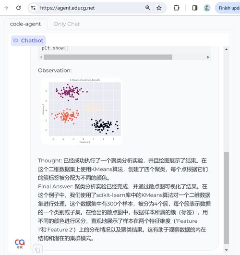
Task: Click the zoom magnifier icon in address bar
Action: point(148,8)
